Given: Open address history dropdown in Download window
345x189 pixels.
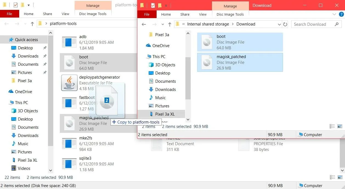Looking at the screenshot, I should pyautogui.click(x=279, y=24).
